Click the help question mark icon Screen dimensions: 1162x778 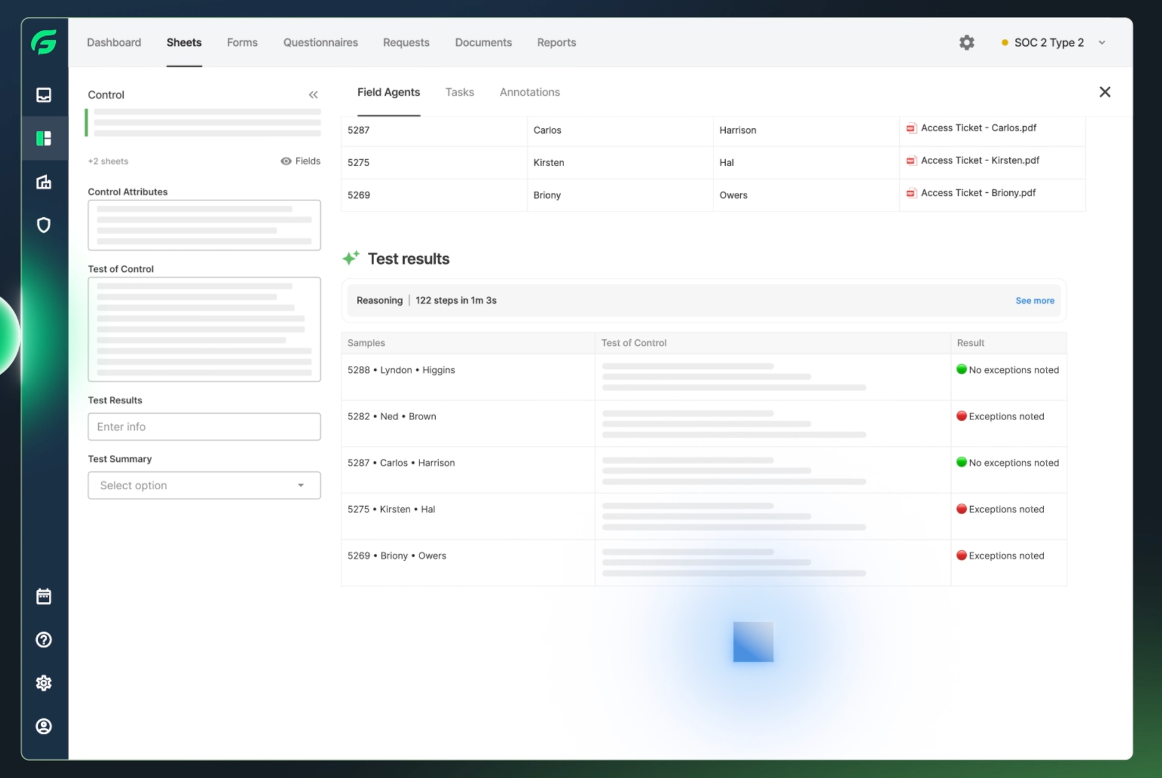click(44, 640)
